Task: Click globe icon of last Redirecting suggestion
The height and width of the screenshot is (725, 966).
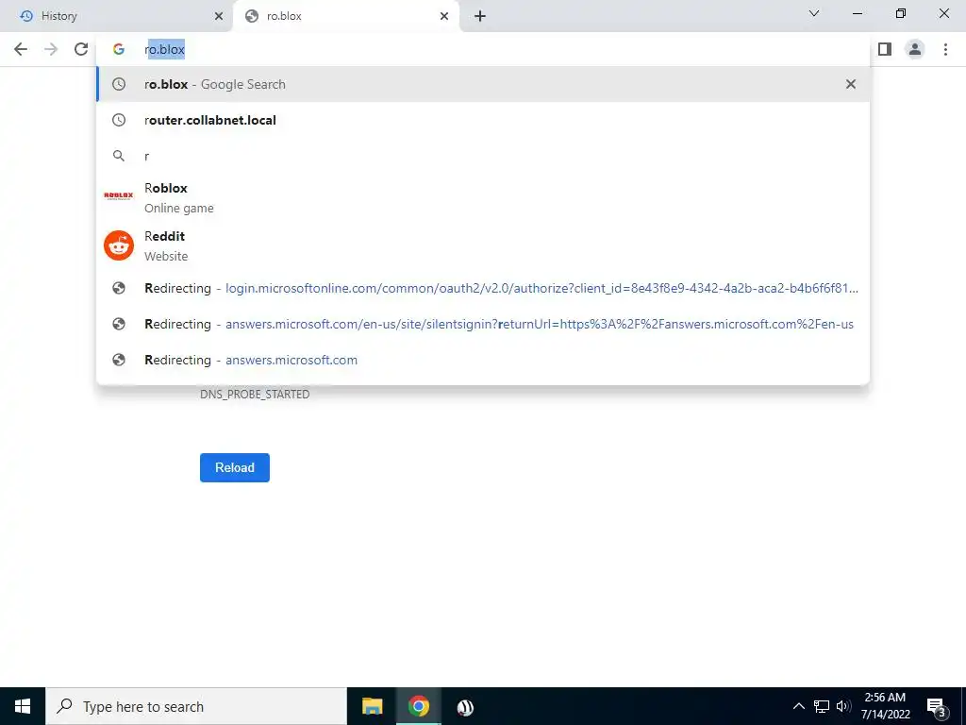Action: pos(119,360)
